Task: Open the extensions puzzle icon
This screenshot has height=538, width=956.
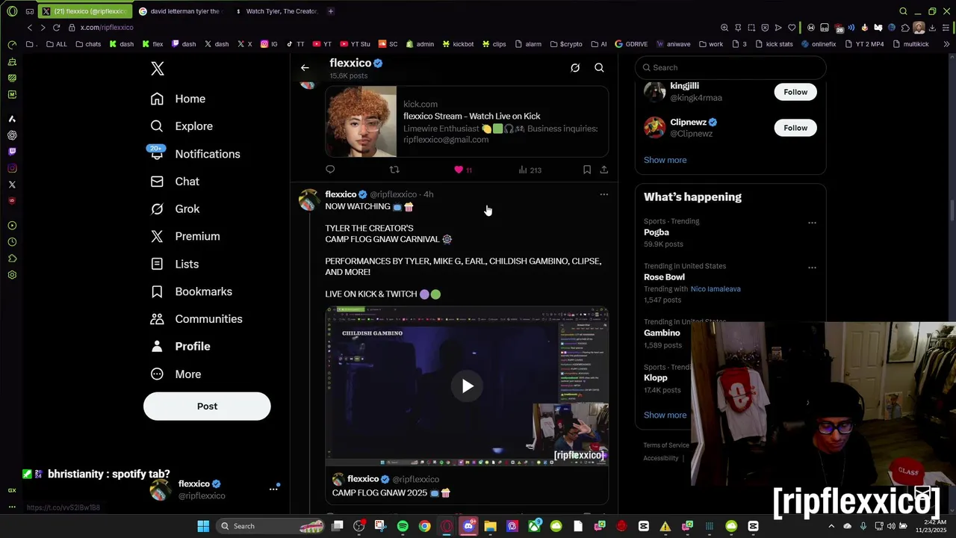Action: point(905,28)
